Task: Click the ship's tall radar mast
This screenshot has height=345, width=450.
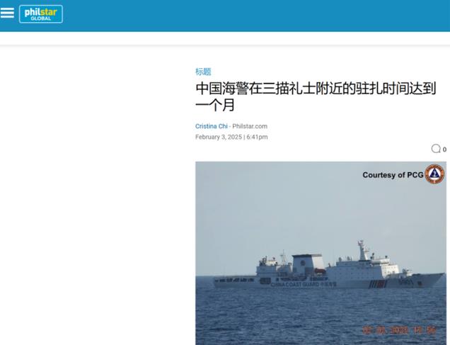Action: pyautogui.click(x=363, y=250)
